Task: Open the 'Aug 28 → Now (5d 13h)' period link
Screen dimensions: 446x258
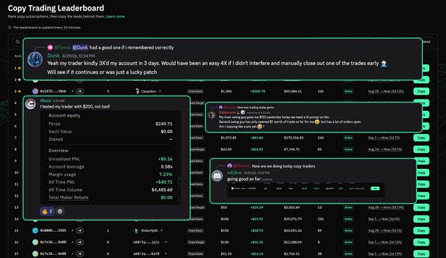Action: 386,91
